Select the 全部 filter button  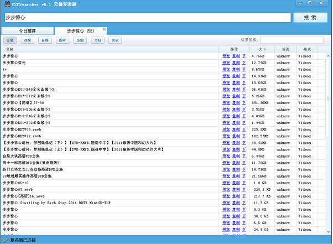tap(10, 40)
